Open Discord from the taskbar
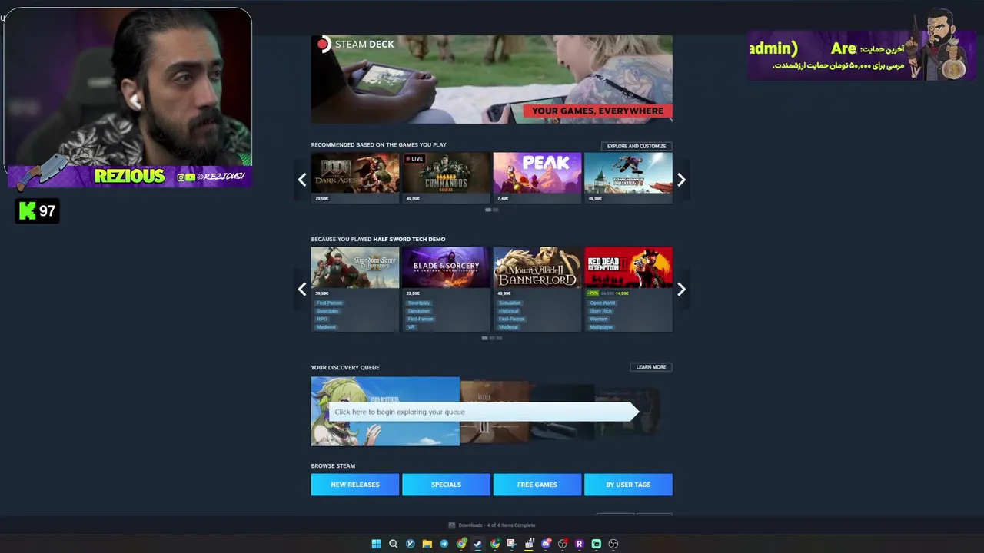This screenshot has height=553, width=984. coord(546,544)
